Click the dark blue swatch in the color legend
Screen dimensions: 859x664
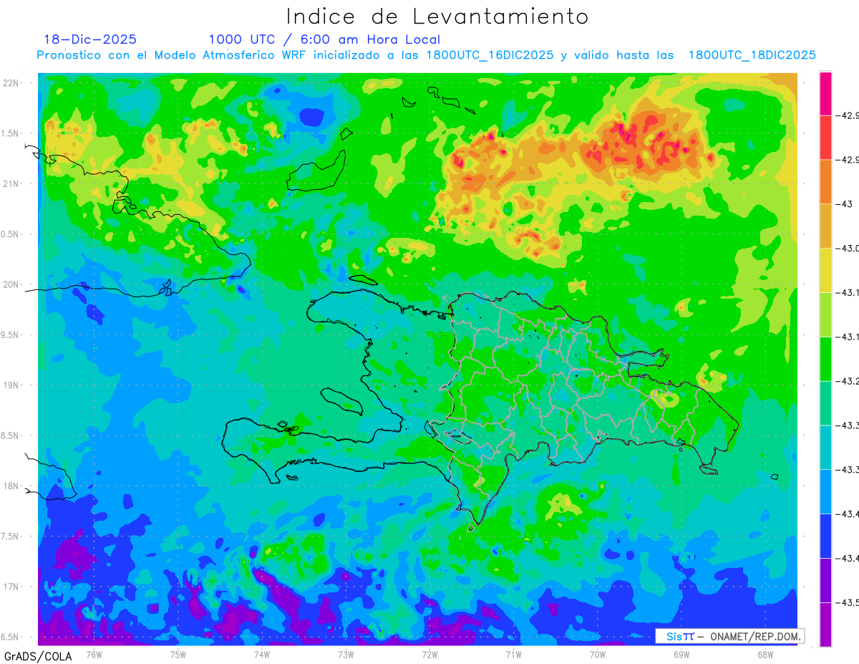pyautogui.click(x=825, y=537)
